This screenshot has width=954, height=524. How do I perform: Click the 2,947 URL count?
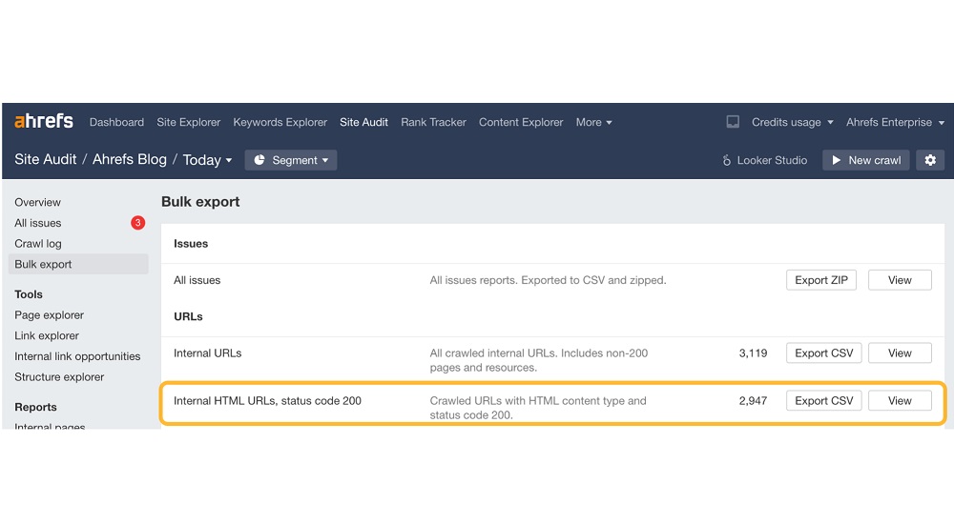tap(753, 400)
